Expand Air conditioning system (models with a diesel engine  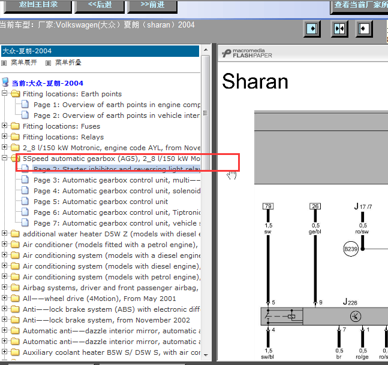4,255
